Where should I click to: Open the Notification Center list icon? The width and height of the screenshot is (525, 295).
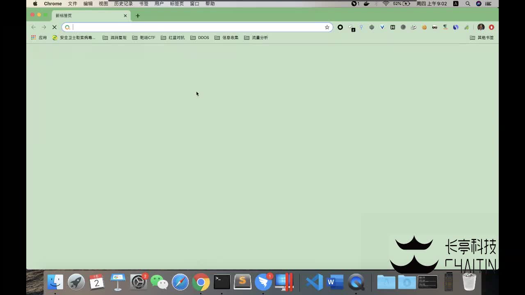point(488,4)
